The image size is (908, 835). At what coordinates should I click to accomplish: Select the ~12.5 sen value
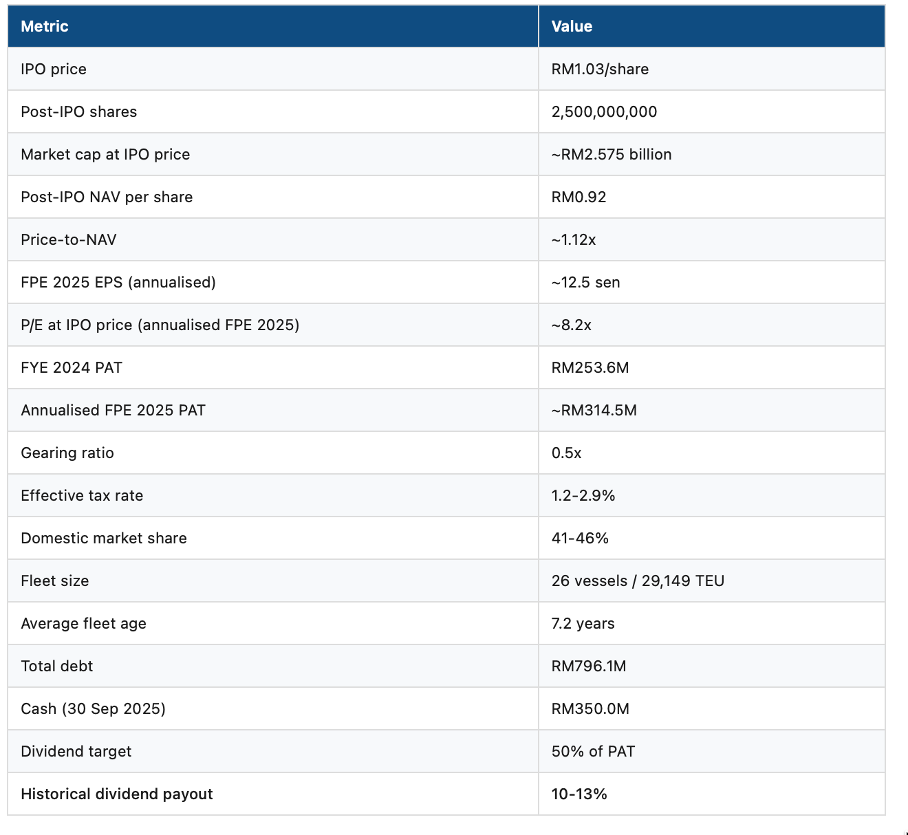coord(585,282)
